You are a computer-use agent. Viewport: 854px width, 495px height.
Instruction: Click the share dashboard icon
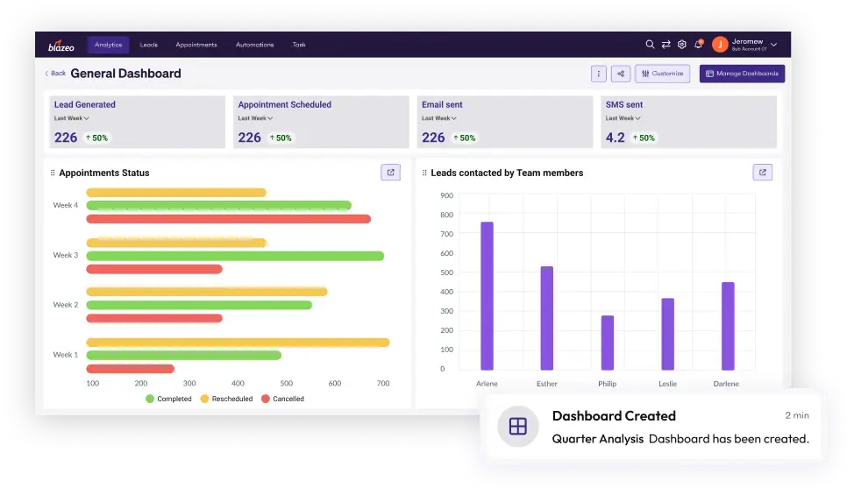(621, 74)
